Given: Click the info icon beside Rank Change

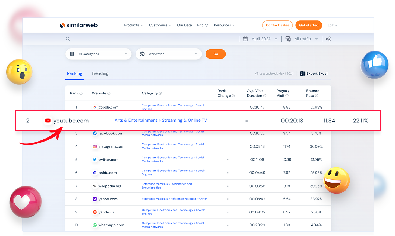Looking at the screenshot, I should [233, 96].
